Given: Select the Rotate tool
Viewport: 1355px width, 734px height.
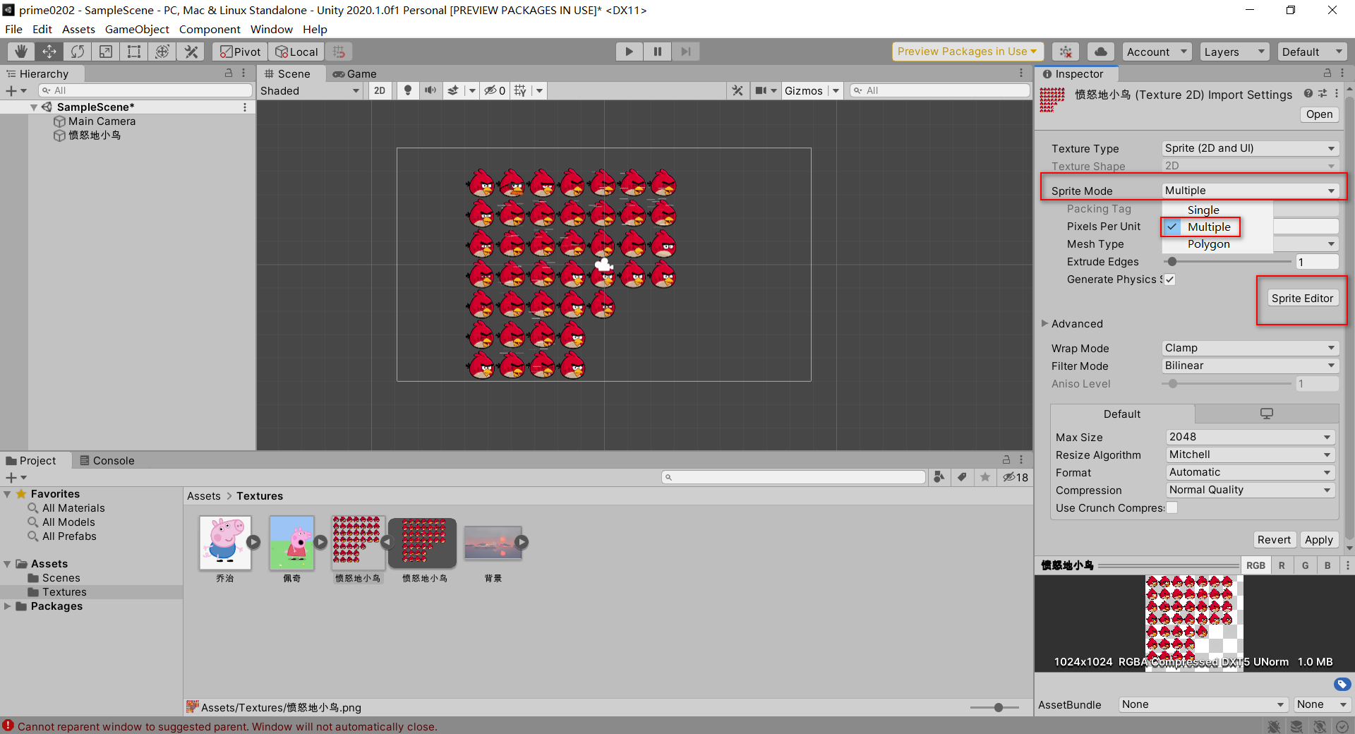Looking at the screenshot, I should [x=78, y=52].
